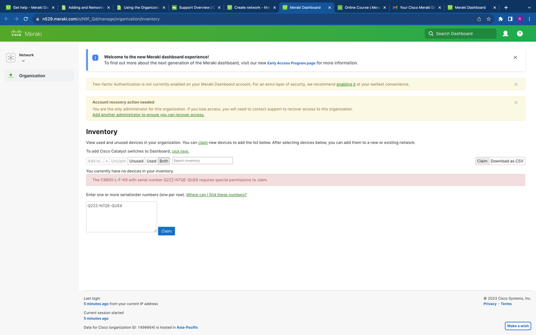Close the Adding and Removing tab
The height and width of the screenshot is (335, 536).
coord(108,8)
